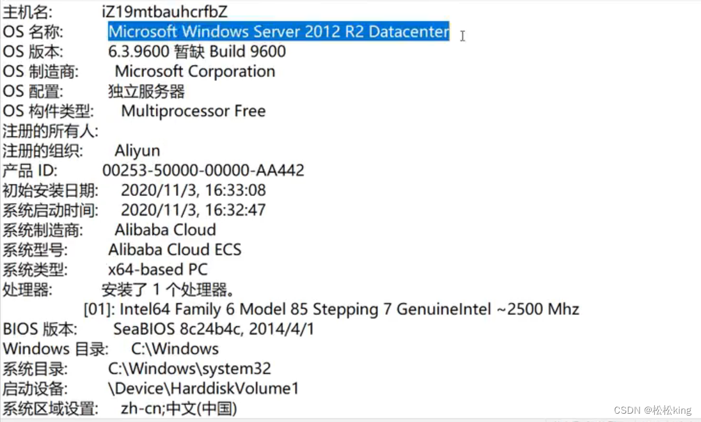Click processor line Intel64 Family 6 Model 85
Screen dimensions: 701x422
pos(331,309)
